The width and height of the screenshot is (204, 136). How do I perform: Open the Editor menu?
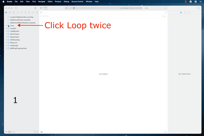click(50, 2)
